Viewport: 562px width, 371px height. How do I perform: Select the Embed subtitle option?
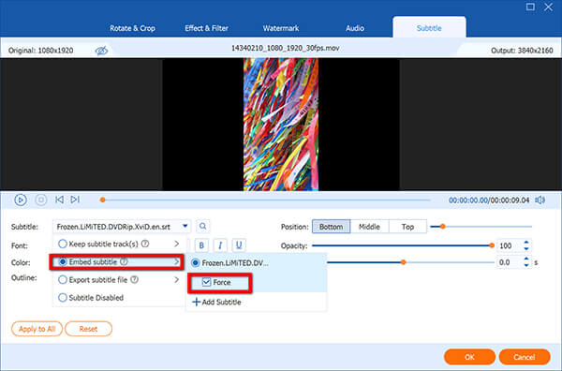(63, 262)
